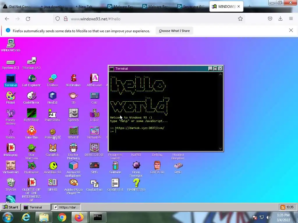Viewport: 298px width, 223px height.
Task: Go back to the previous page
Action: pos(7,19)
